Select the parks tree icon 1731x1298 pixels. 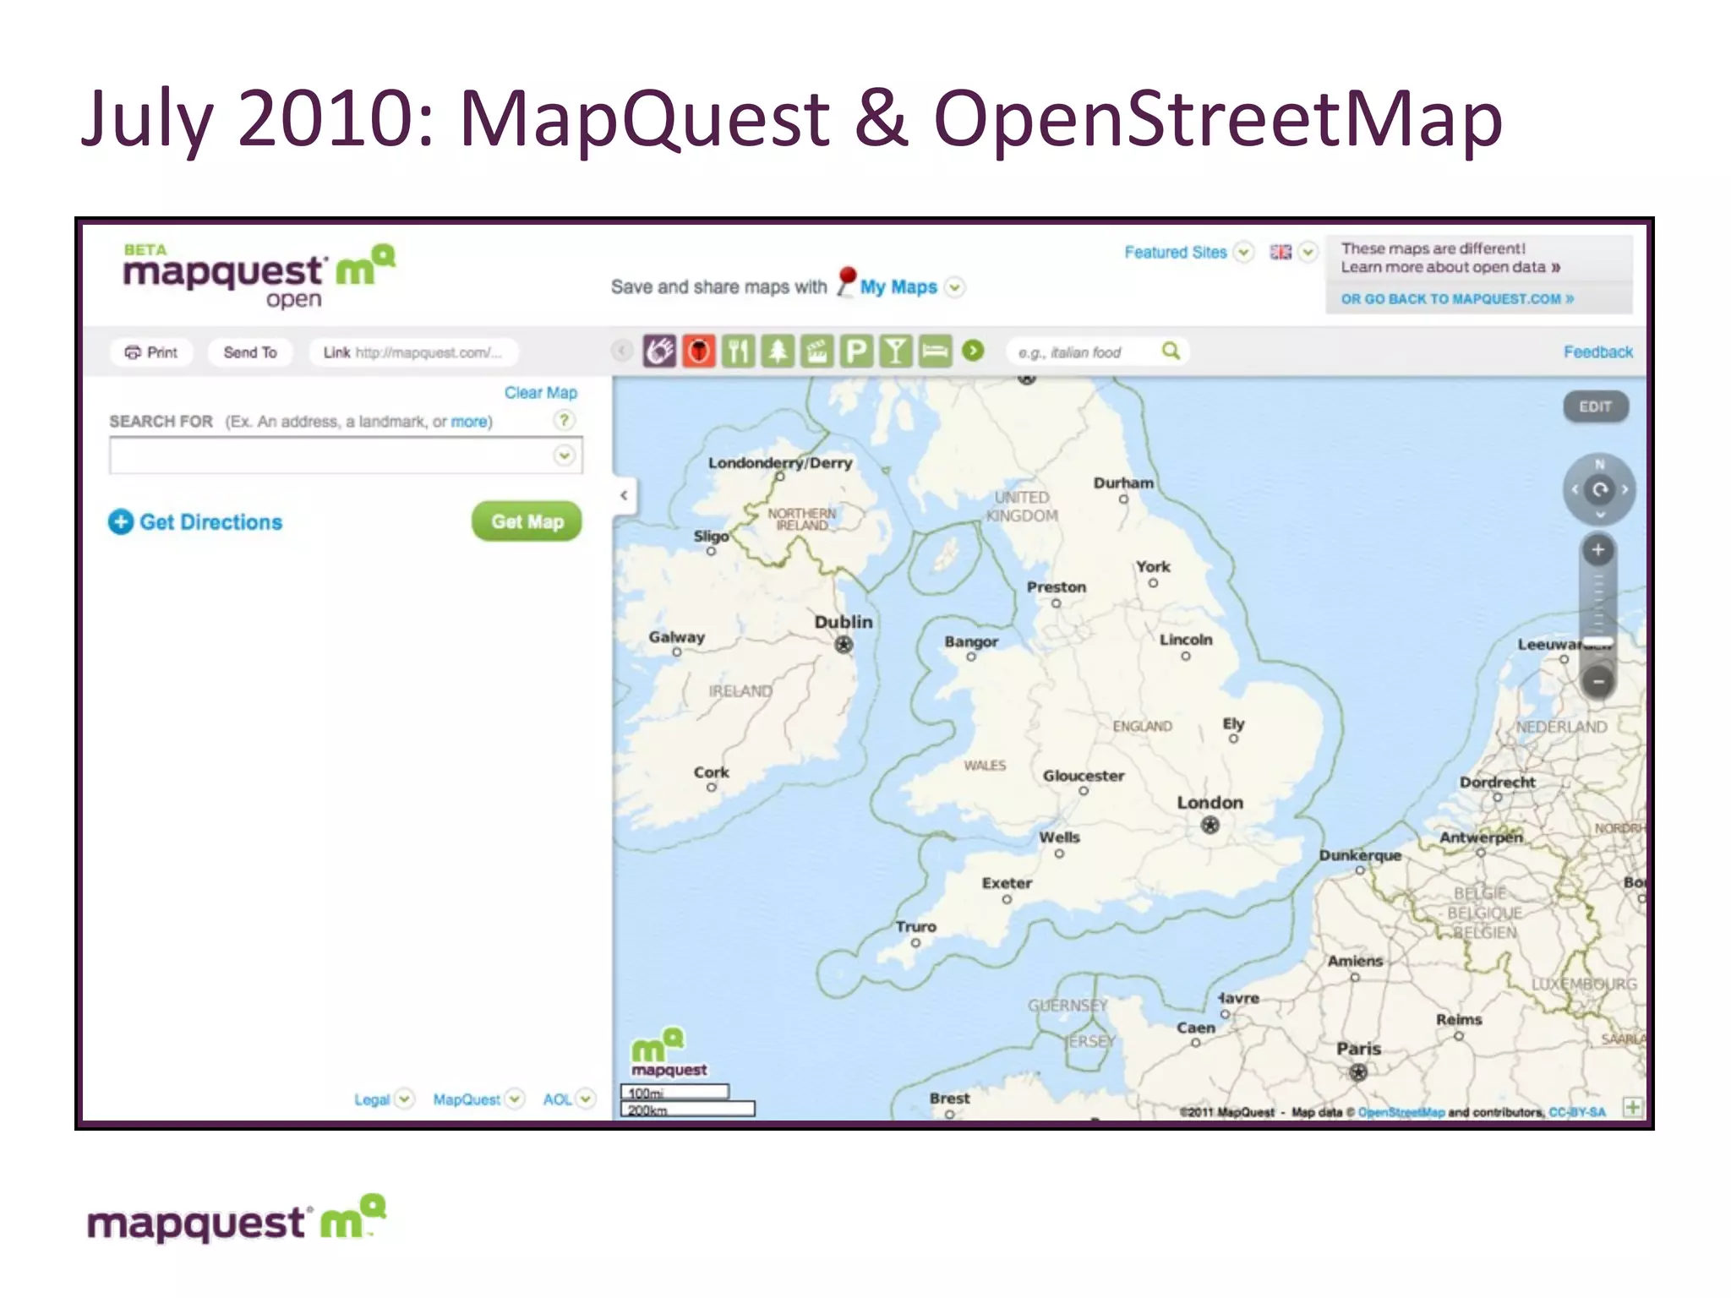[x=777, y=351]
